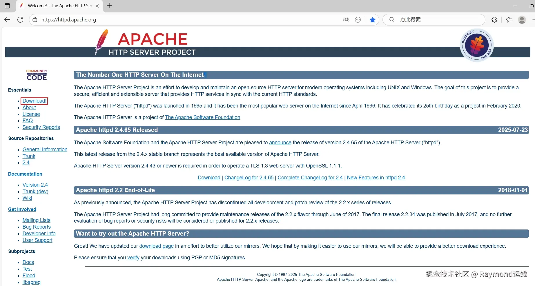Open the favorites list icon
The width and height of the screenshot is (535, 286).
point(509,20)
